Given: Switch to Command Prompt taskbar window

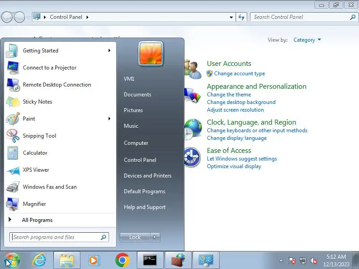Looking at the screenshot, I should [150, 260].
